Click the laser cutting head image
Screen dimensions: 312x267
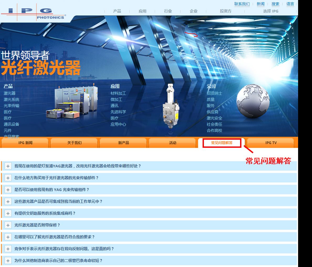pyautogui.click(x=171, y=106)
